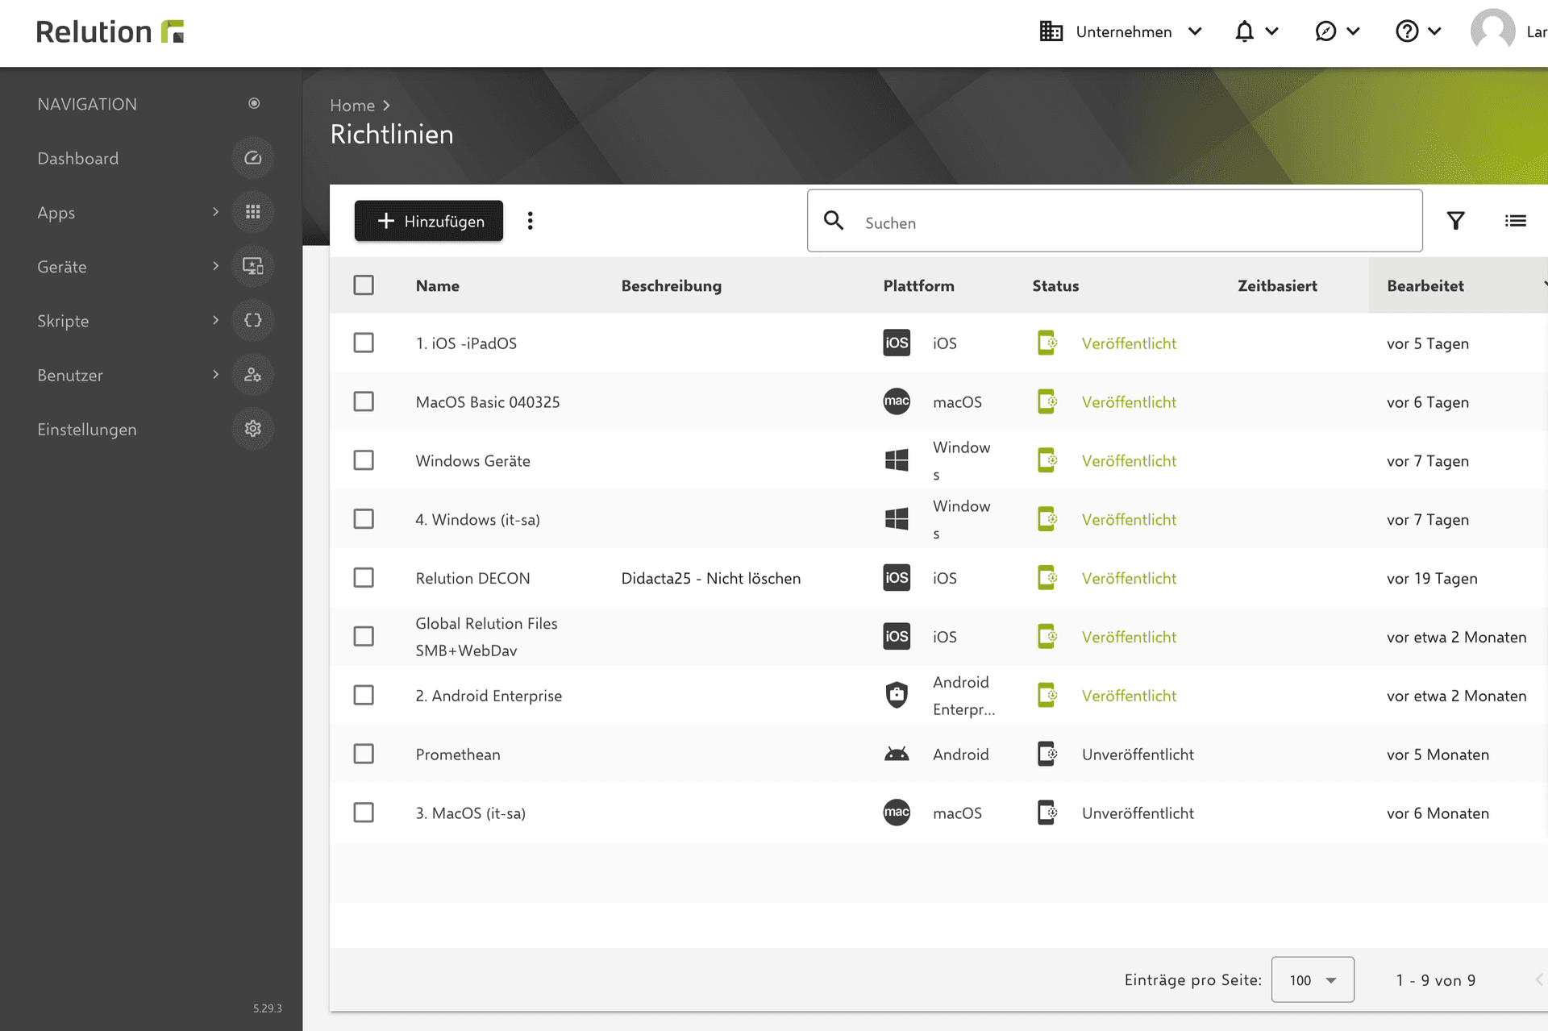Sort by the Status column header
Viewport: 1548px width, 1031px height.
coord(1055,285)
